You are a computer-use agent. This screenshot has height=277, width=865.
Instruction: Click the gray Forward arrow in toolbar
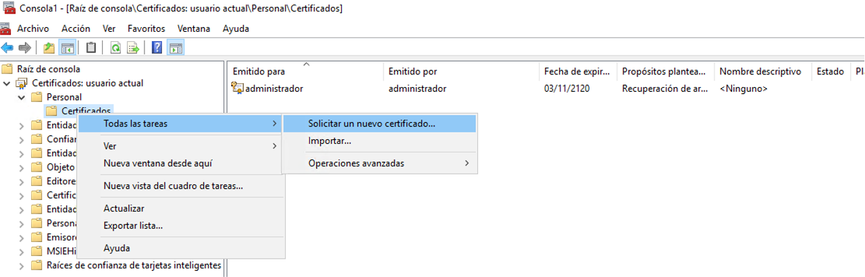[24, 48]
